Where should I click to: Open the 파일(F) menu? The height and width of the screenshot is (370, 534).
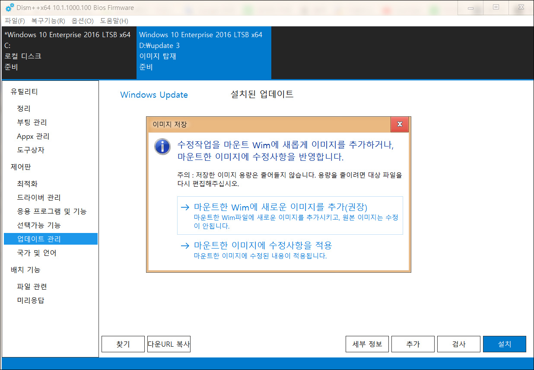point(15,21)
